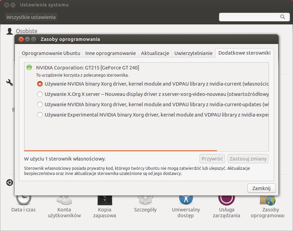This screenshot has height=231, width=293.
Task: Click the Osobiste section heading
Action: (26, 31)
